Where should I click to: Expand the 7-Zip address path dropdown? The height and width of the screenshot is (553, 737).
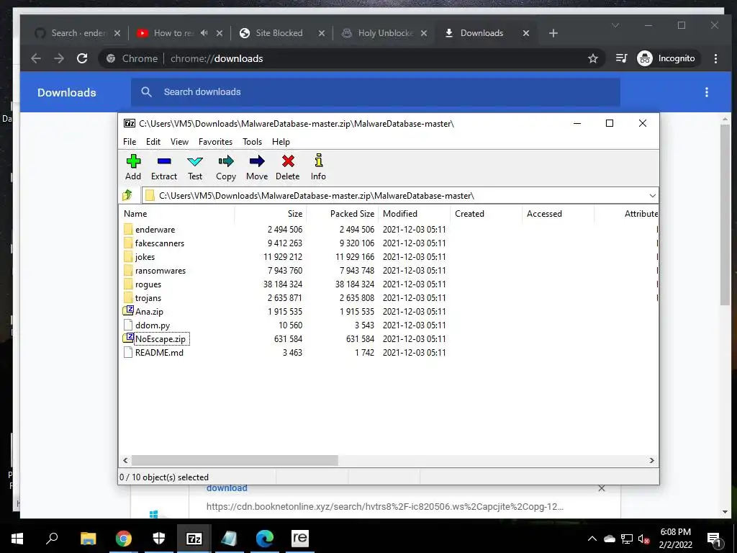tap(652, 196)
